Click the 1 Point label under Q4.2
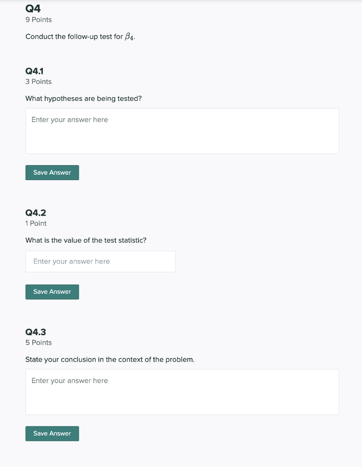Image resolution: width=362 pixels, height=467 pixels. [x=36, y=223]
